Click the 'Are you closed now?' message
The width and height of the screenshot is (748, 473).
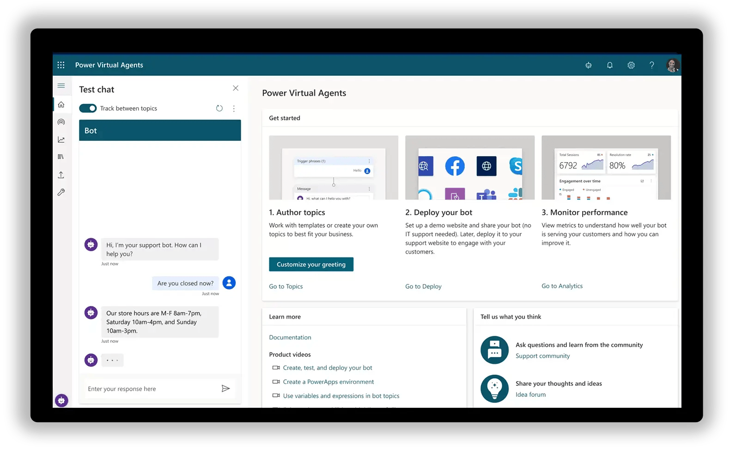(x=185, y=283)
